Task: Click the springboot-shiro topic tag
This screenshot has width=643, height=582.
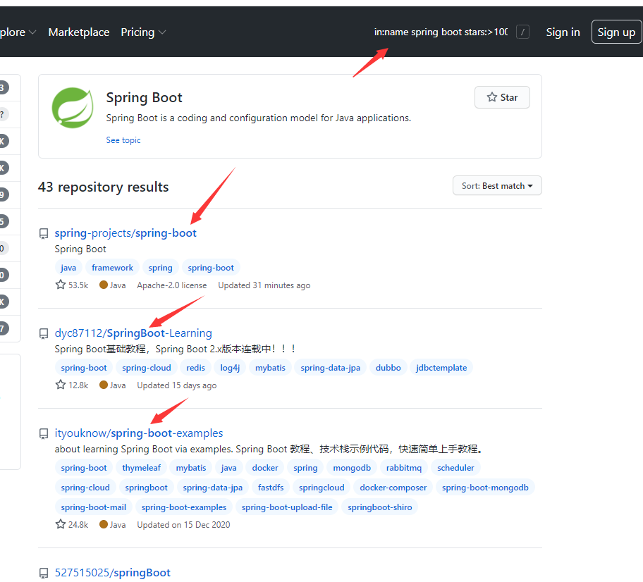Action: pyautogui.click(x=380, y=507)
